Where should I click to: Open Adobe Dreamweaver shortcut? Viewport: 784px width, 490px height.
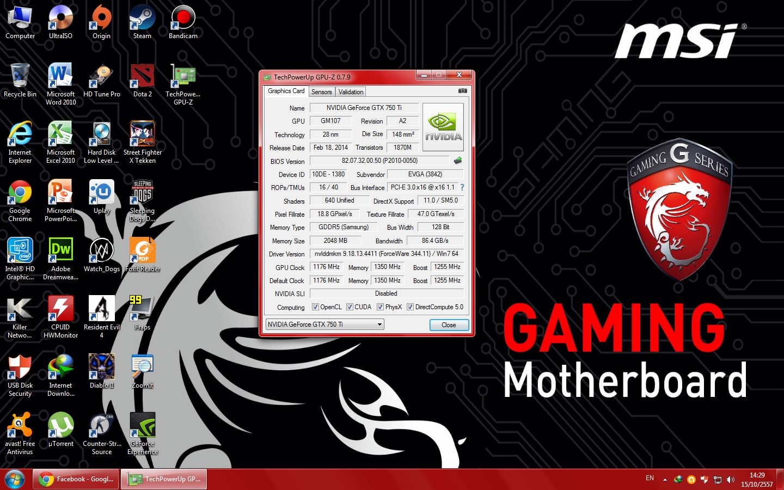pos(60,259)
